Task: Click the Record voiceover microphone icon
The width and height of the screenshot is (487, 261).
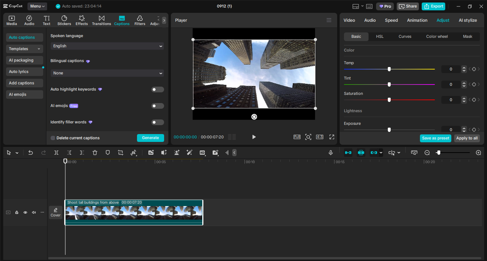Action: tap(330, 152)
